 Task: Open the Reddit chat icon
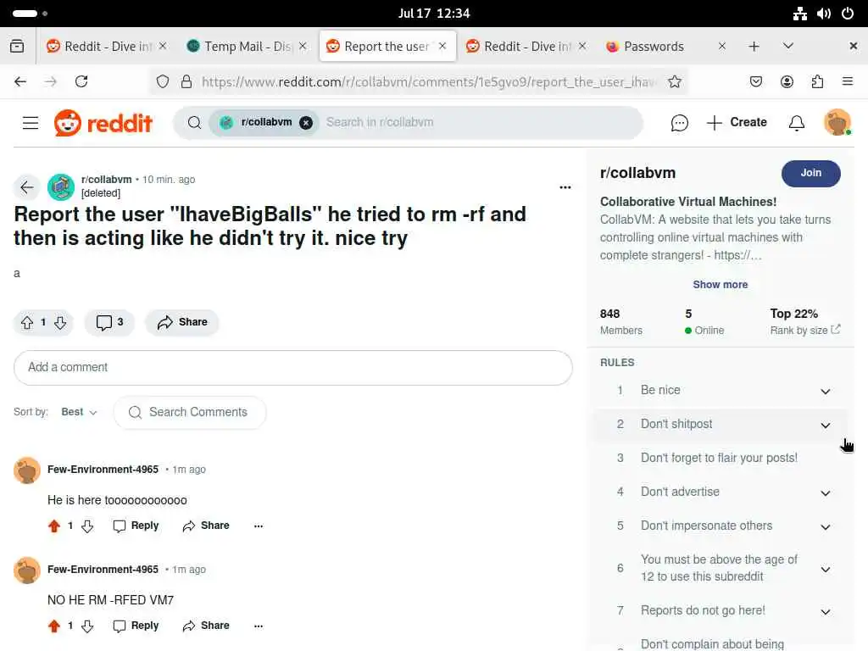pos(679,123)
